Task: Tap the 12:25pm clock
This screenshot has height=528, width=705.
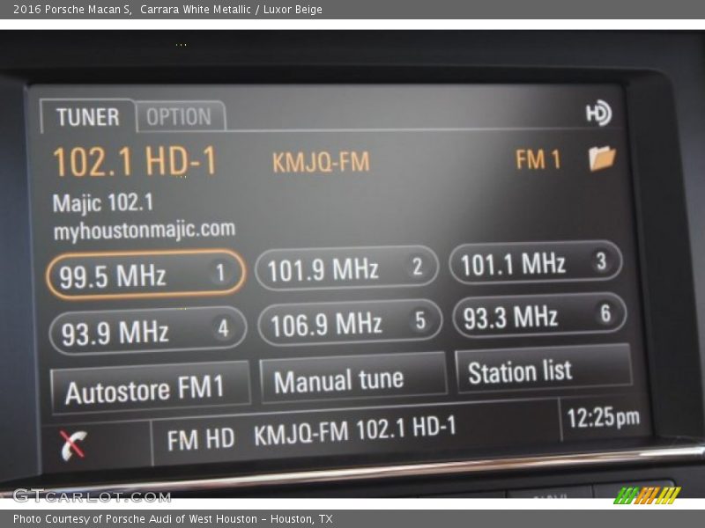Action: (x=603, y=417)
